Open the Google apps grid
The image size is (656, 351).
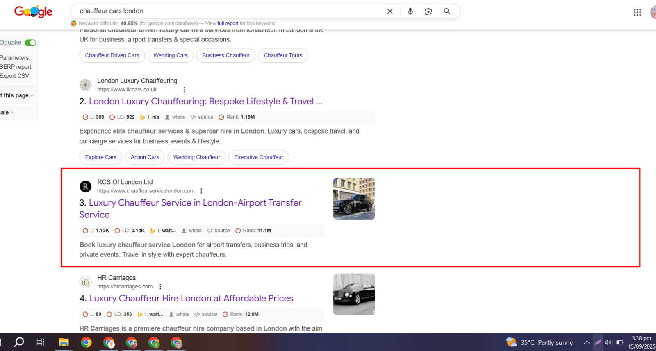tap(637, 12)
